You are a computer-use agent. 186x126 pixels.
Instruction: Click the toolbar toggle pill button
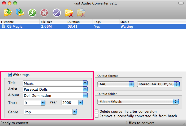181,3
